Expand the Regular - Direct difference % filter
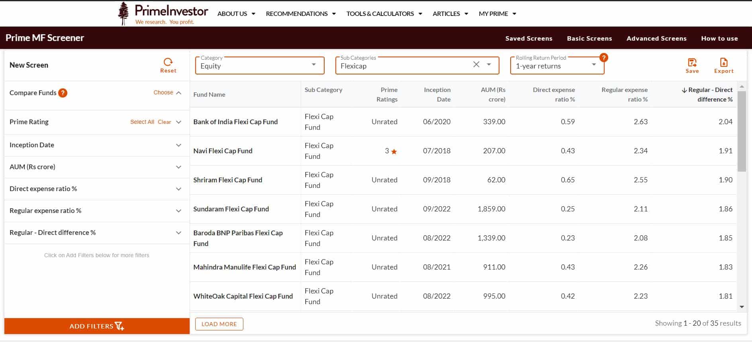752x342 pixels. (x=179, y=233)
